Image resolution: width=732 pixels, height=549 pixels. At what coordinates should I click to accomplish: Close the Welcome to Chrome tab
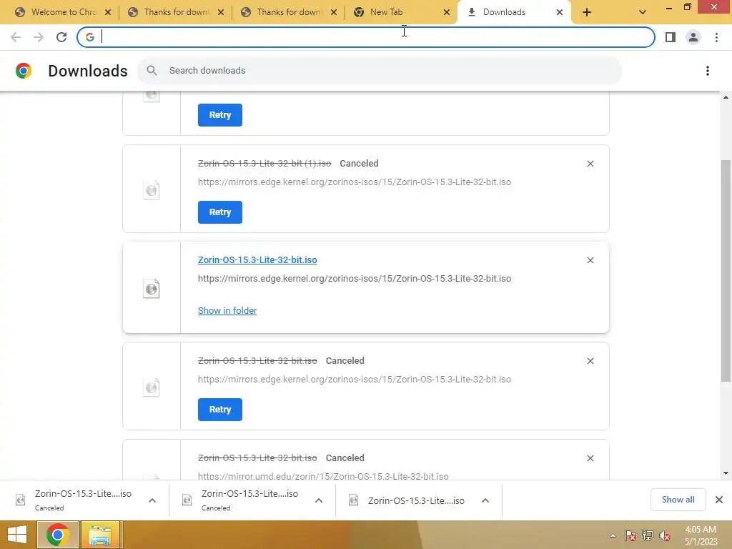pyautogui.click(x=108, y=13)
